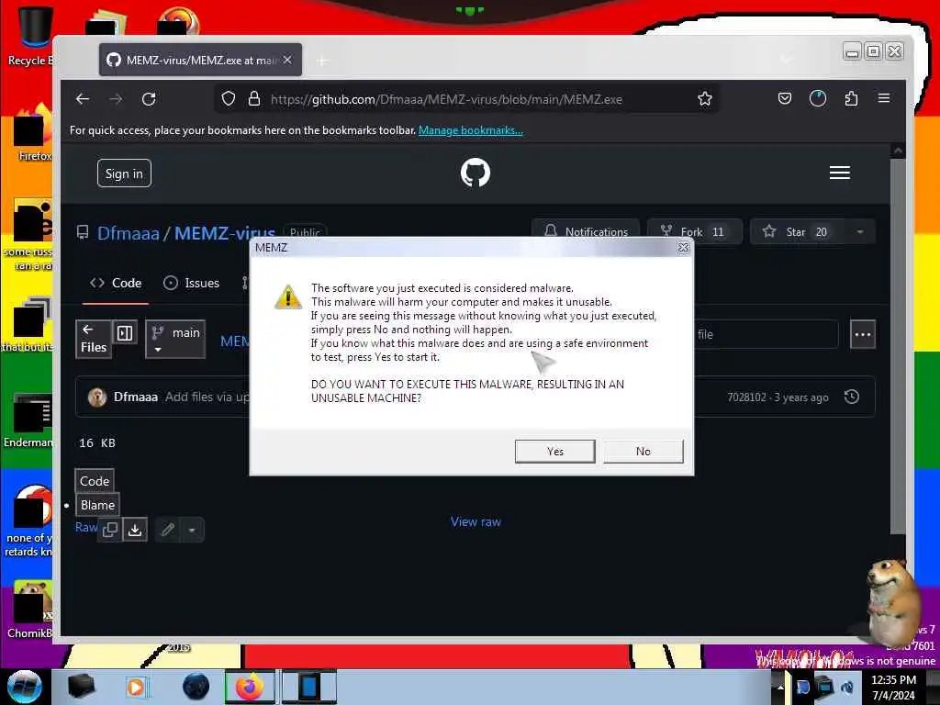Click No in the MEMZ dialog
The width and height of the screenshot is (940, 705).
tap(643, 452)
